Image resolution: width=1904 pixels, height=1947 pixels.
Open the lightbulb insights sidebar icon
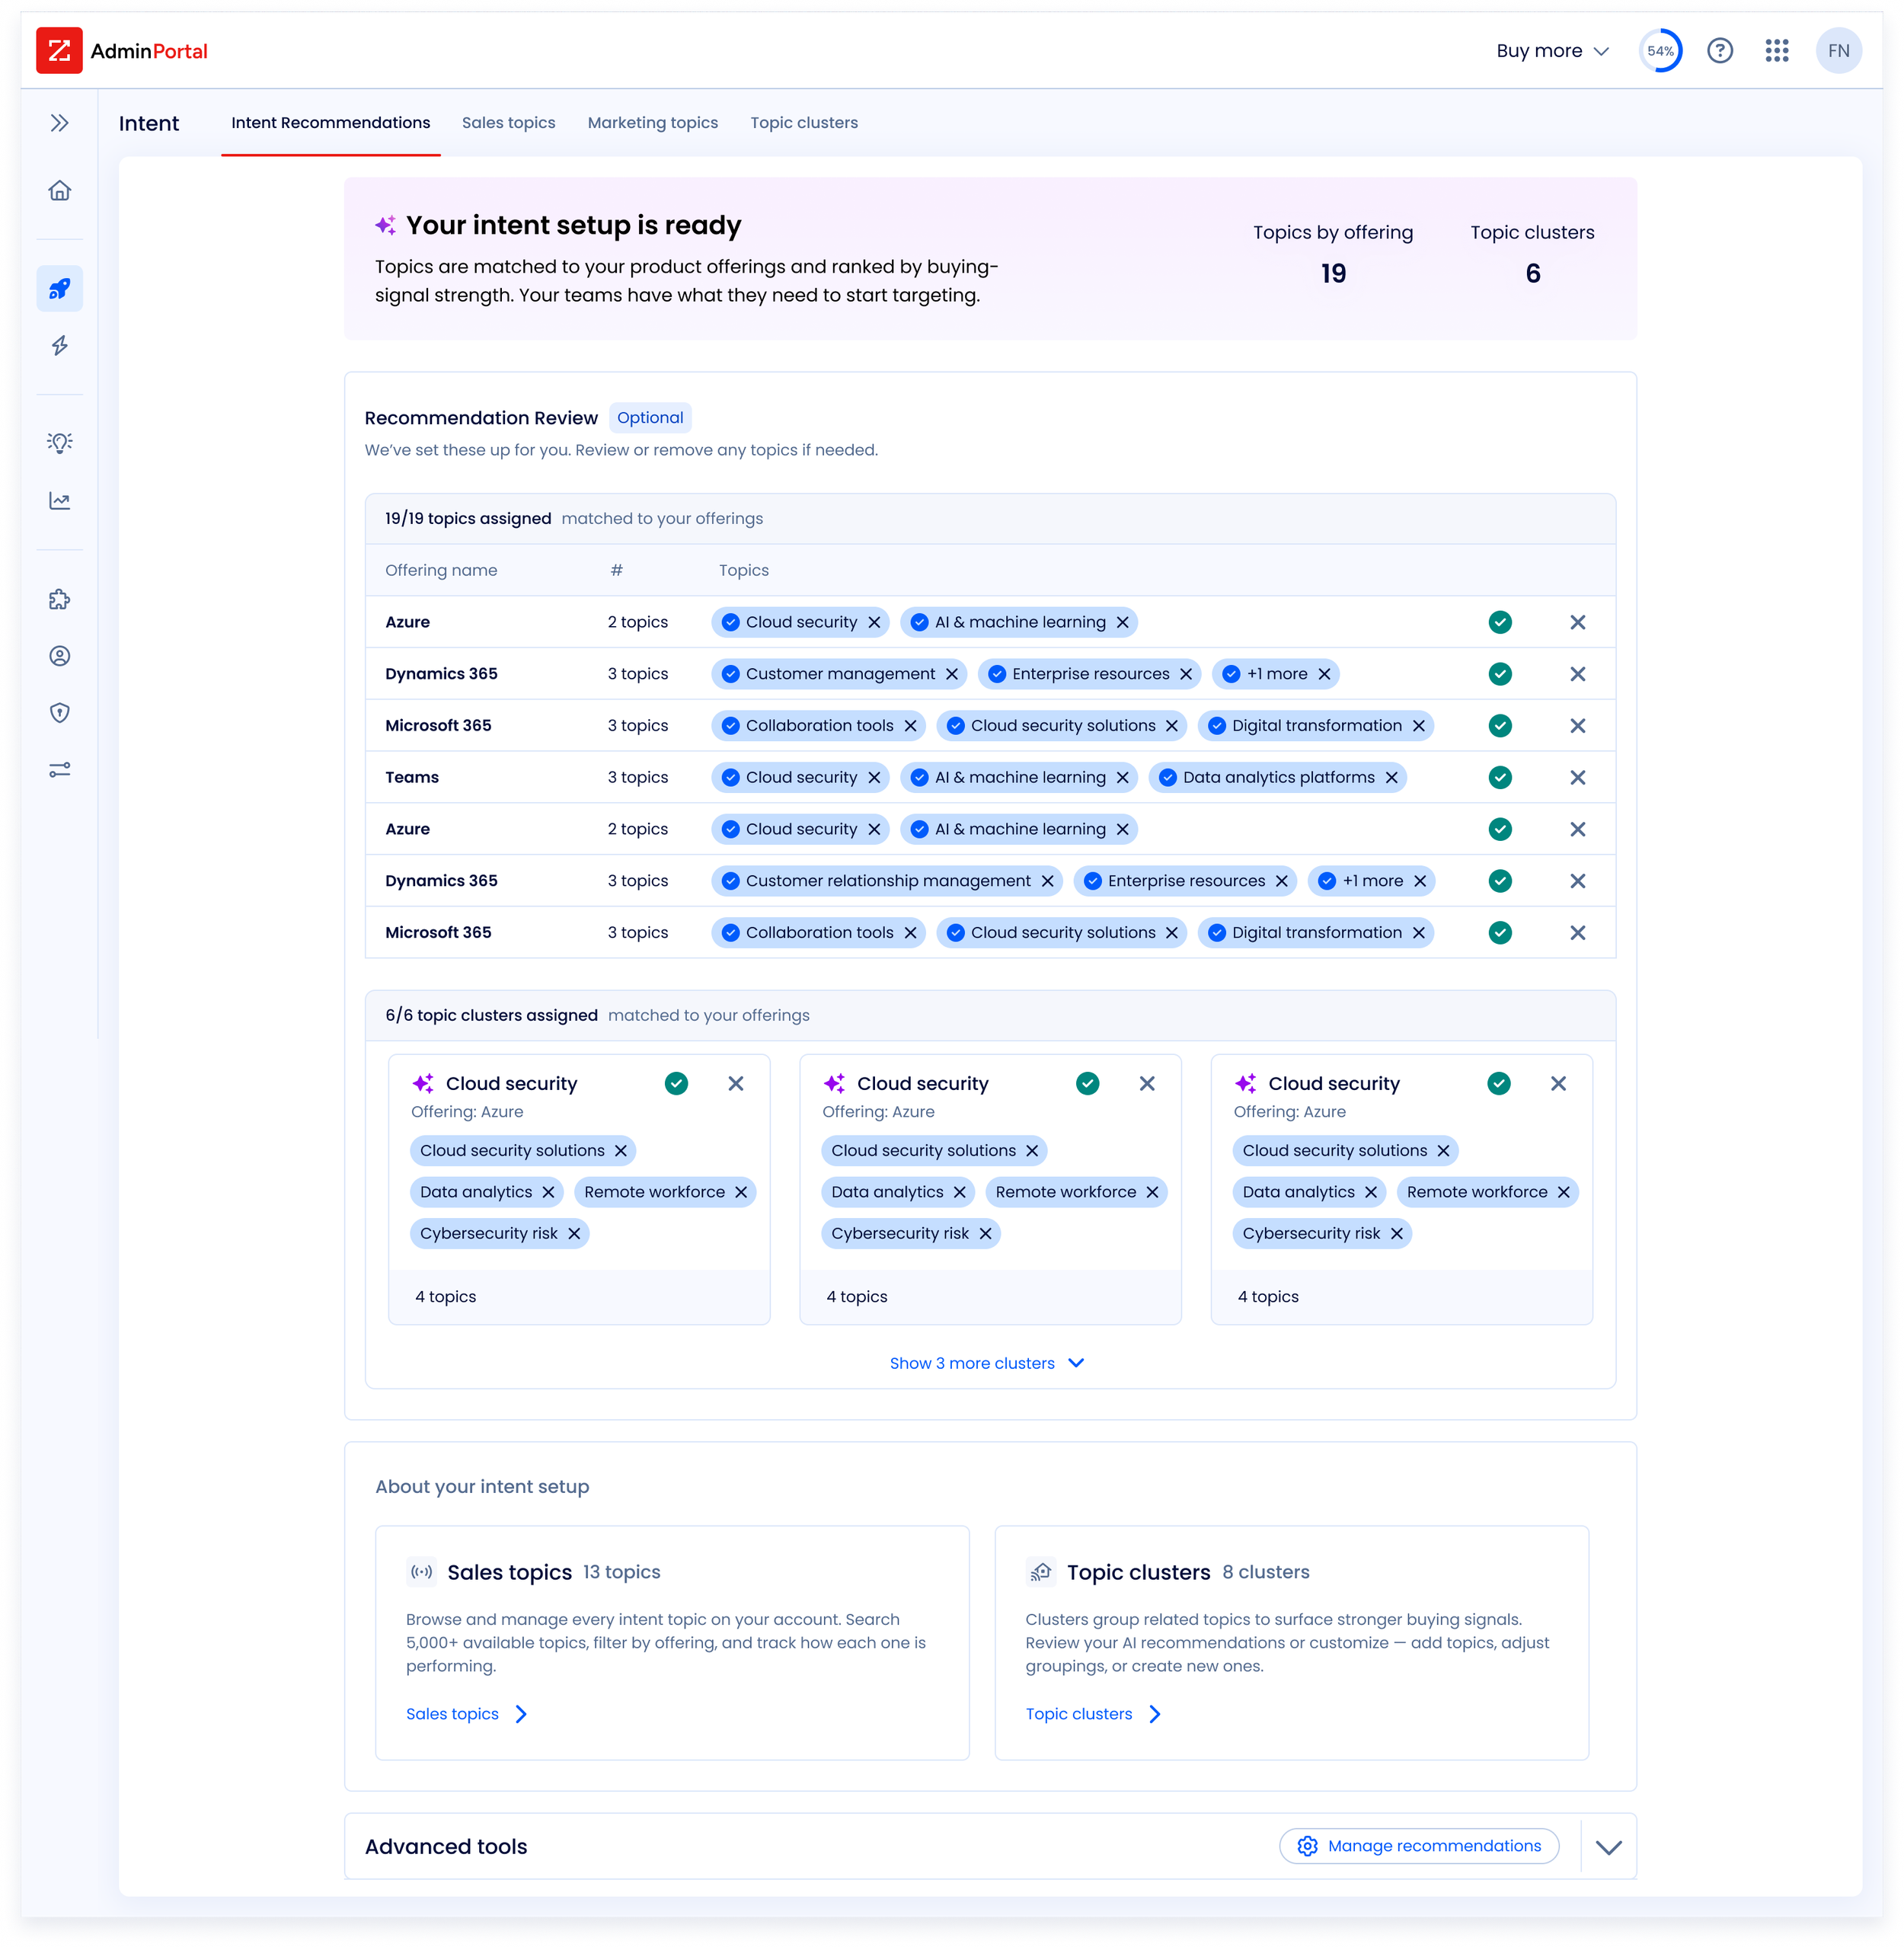coord(60,443)
